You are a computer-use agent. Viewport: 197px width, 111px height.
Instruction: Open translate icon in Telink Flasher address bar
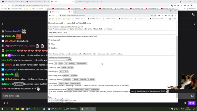(152, 15)
